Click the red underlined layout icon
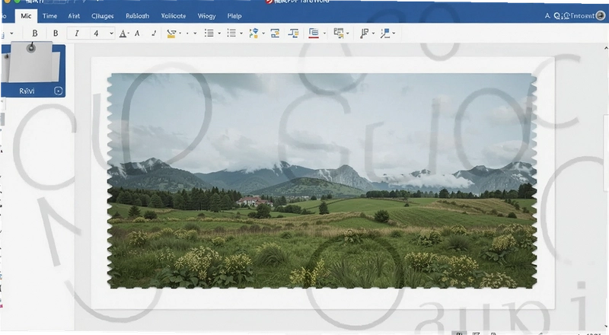The height and width of the screenshot is (335, 609). pos(314,33)
